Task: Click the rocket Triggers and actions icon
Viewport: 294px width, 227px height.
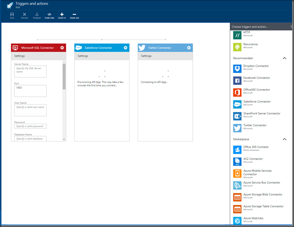Action: pyautogui.click(x=10, y=5)
